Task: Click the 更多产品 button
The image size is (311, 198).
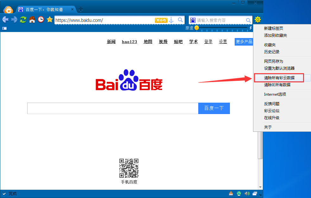Action: (x=244, y=42)
